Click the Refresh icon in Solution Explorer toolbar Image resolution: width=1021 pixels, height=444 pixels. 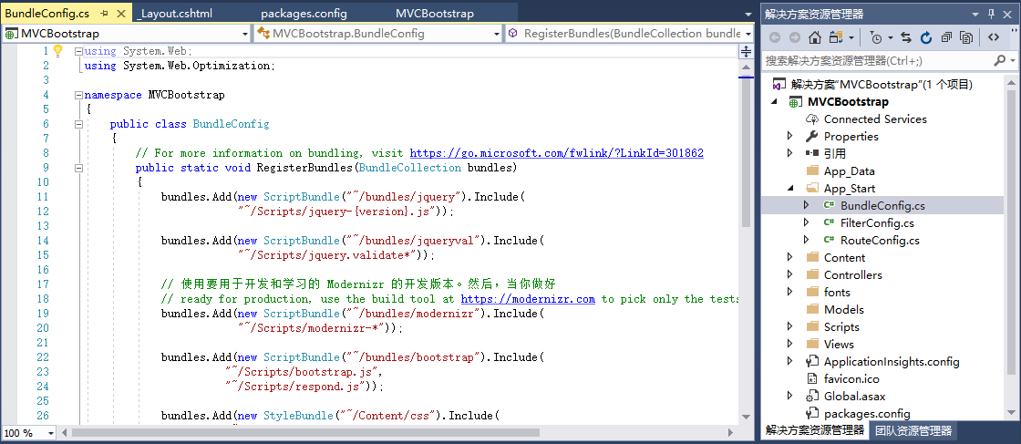click(926, 37)
